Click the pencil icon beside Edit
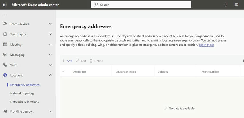244x118 pixels. point(77,61)
